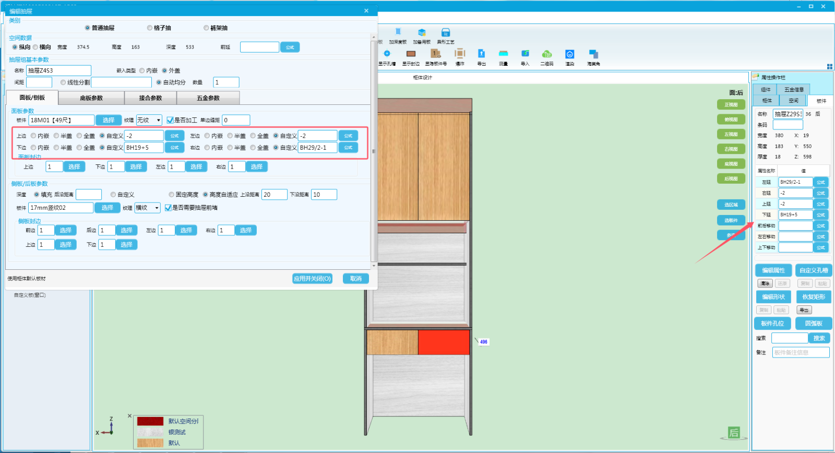The image size is (835, 453).
Task: Open the 组件 tab in properties panel
Action: (x=766, y=90)
